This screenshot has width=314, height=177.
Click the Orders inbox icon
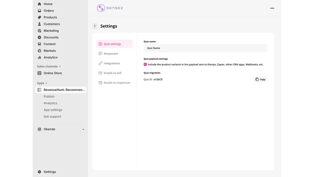tap(40, 11)
